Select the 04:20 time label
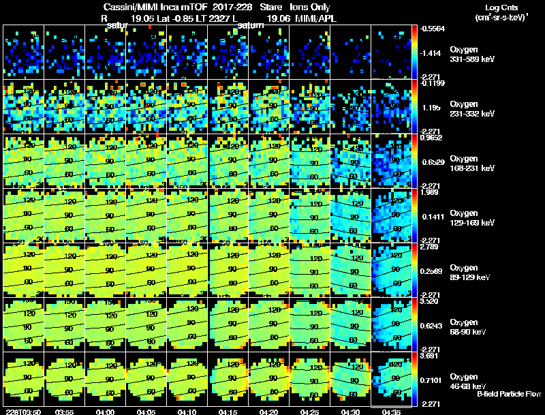 268,412
